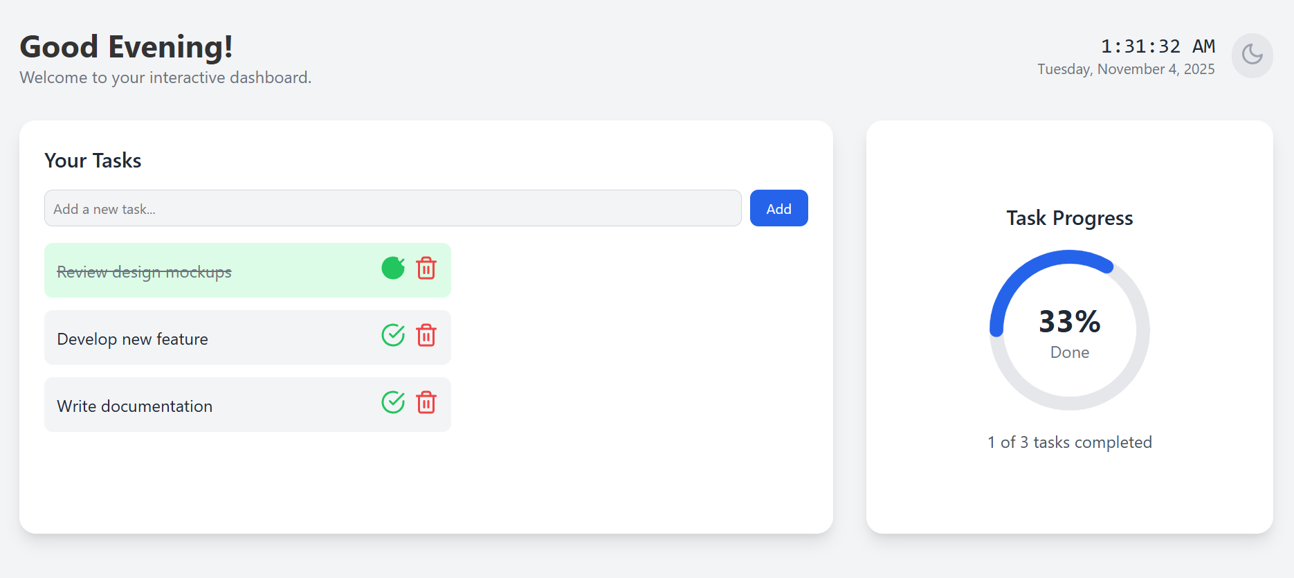Click the Add button
The height and width of the screenshot is (578, 1294).
tap(778, 208)
